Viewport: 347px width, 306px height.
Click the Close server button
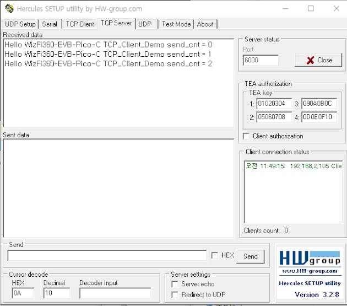[318, 60]
